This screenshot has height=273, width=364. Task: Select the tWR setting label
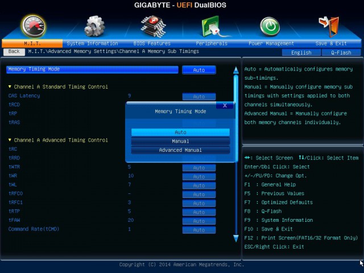13,176
